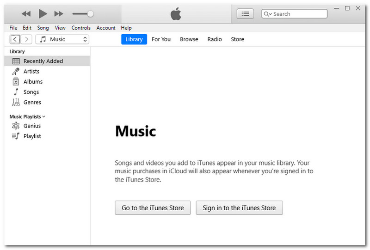370x250 pixels.
Task: Open Genius under Music Playlists
Action: point(47,126)
